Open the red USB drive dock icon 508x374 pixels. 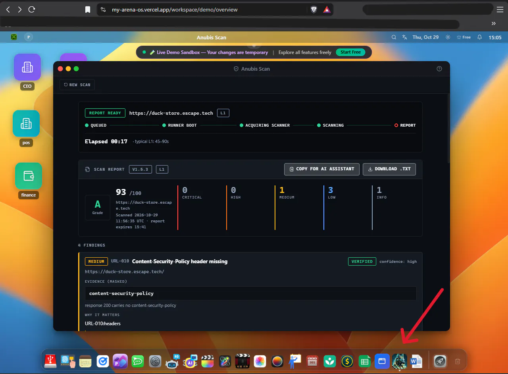[x=50, y=361]
